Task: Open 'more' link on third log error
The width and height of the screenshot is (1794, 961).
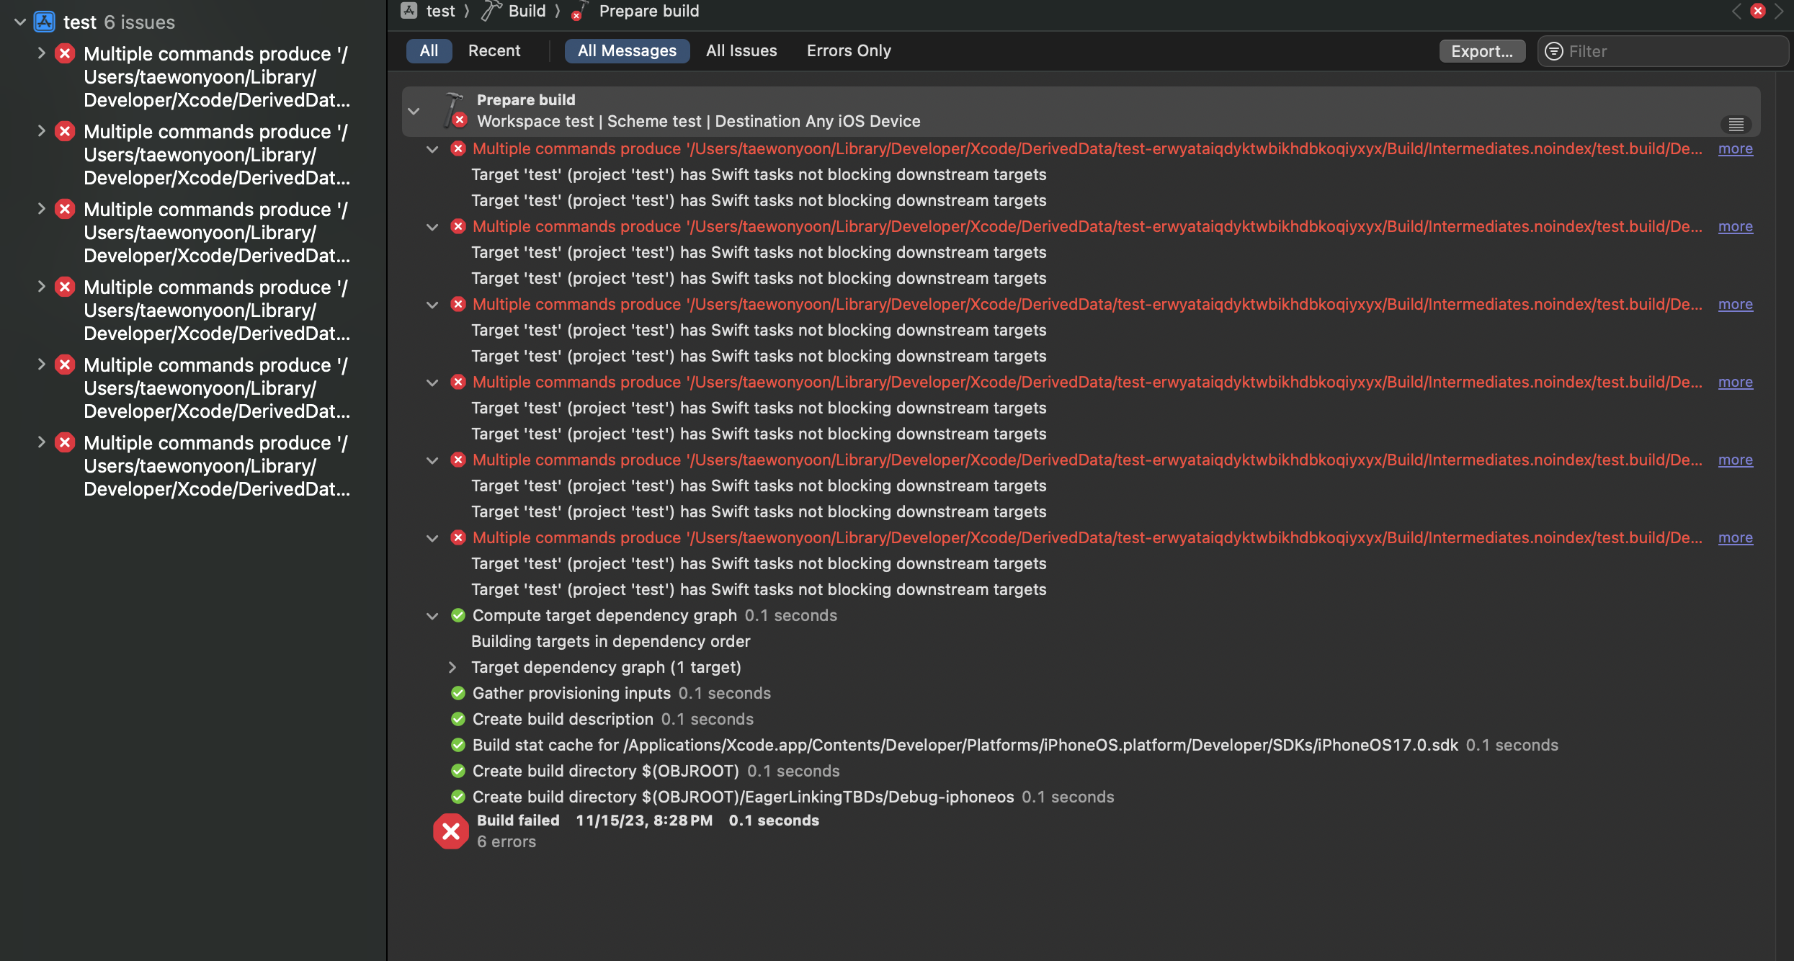Action: (1735, 304)
